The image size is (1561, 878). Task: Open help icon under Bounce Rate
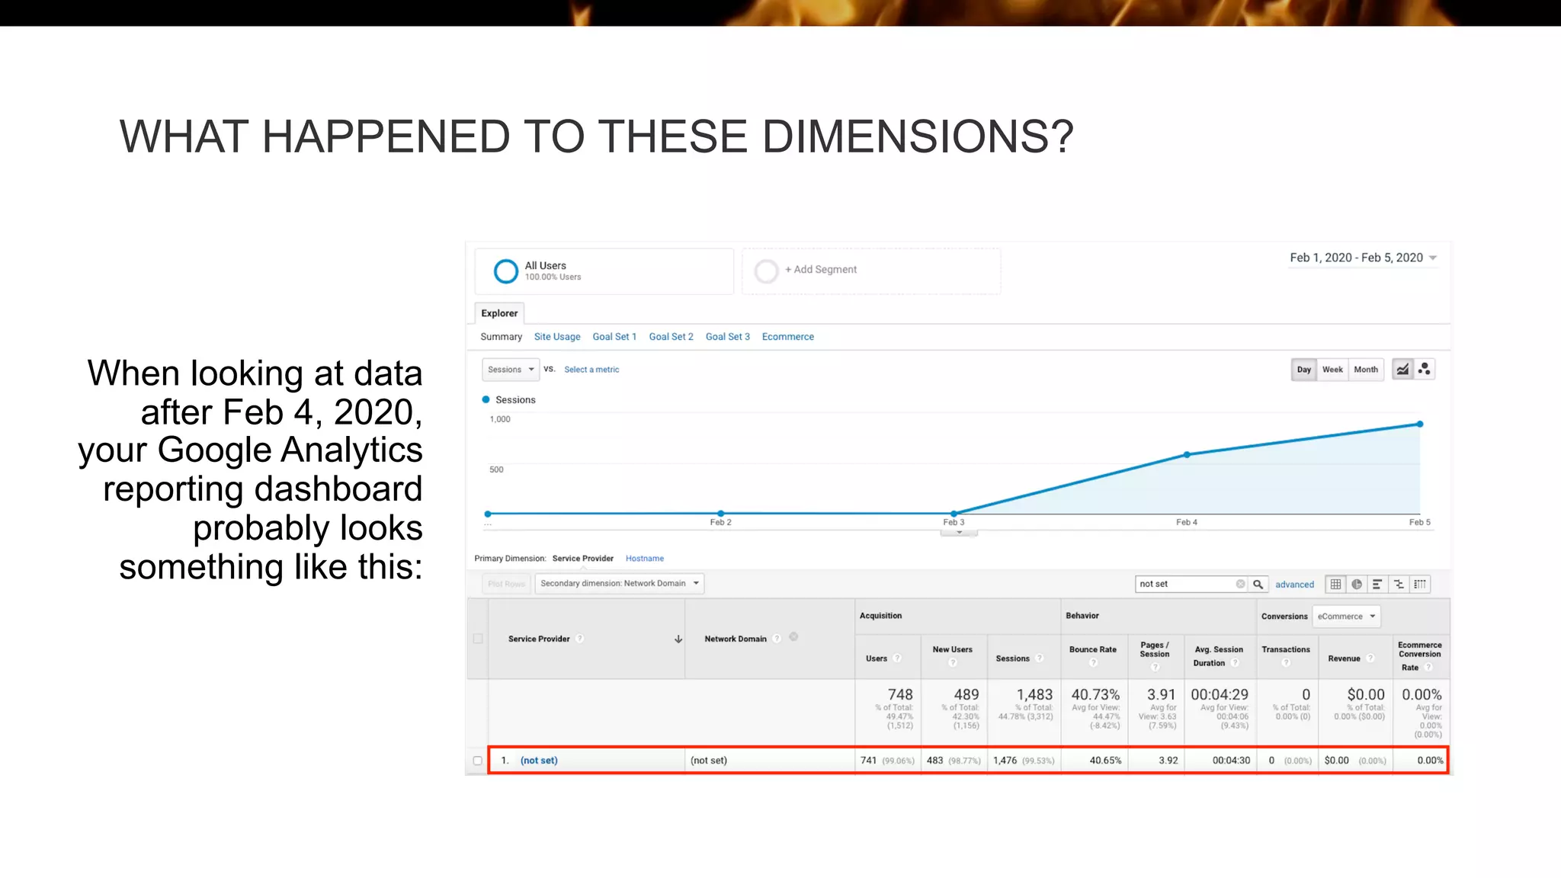(1093, 663)
